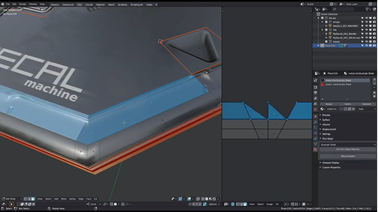The height and width of the screenshot is (212, 378).
Task: Switch to rendered viewport shading
Action: click(214, 199)
